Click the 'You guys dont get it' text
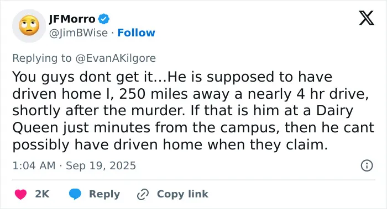Screen dimensions: 387x209 point(83,77)
